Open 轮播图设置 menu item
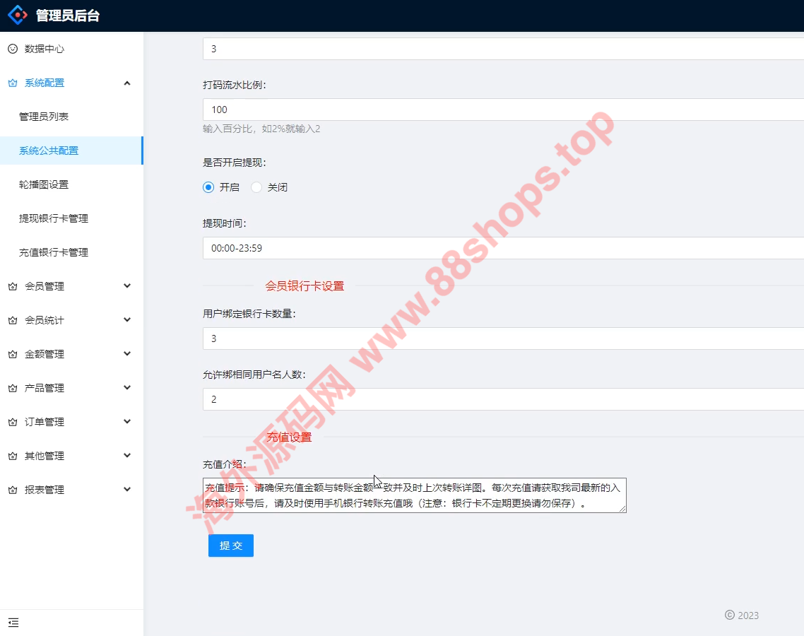 [x=44, y=184]
